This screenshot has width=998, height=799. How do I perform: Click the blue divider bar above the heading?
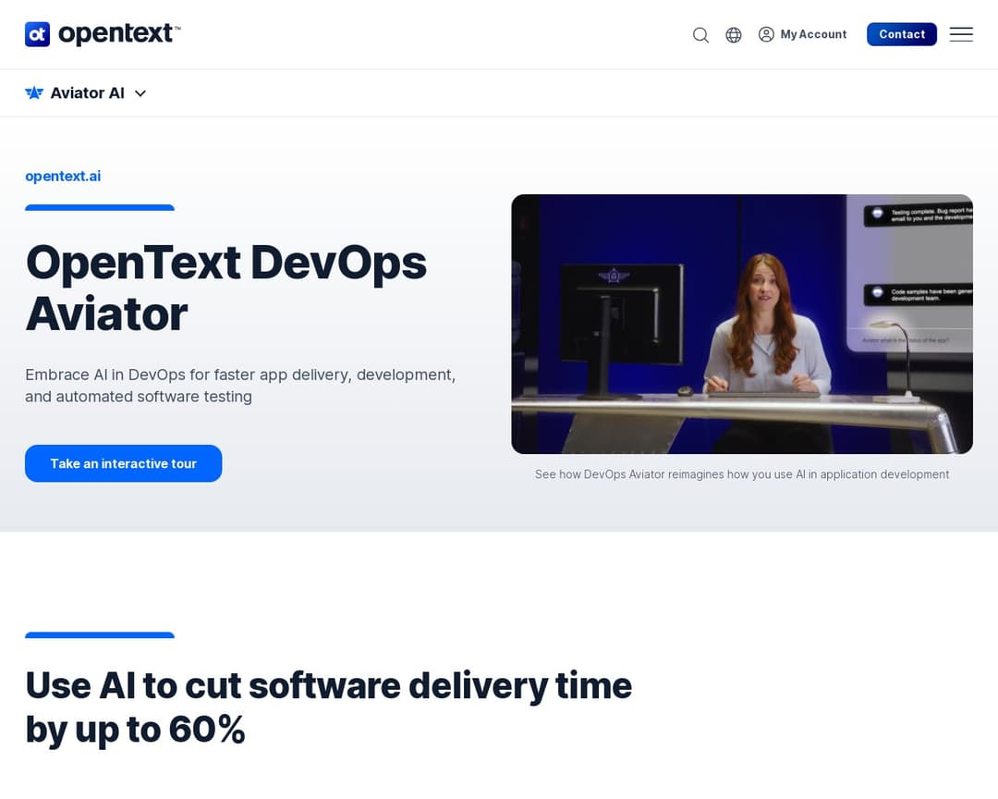(99, 207)
